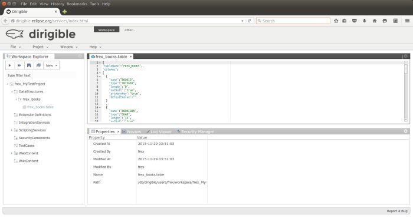Click the downloads arrow icon
This screenshot has height=218, width=413.
point(365,21)
